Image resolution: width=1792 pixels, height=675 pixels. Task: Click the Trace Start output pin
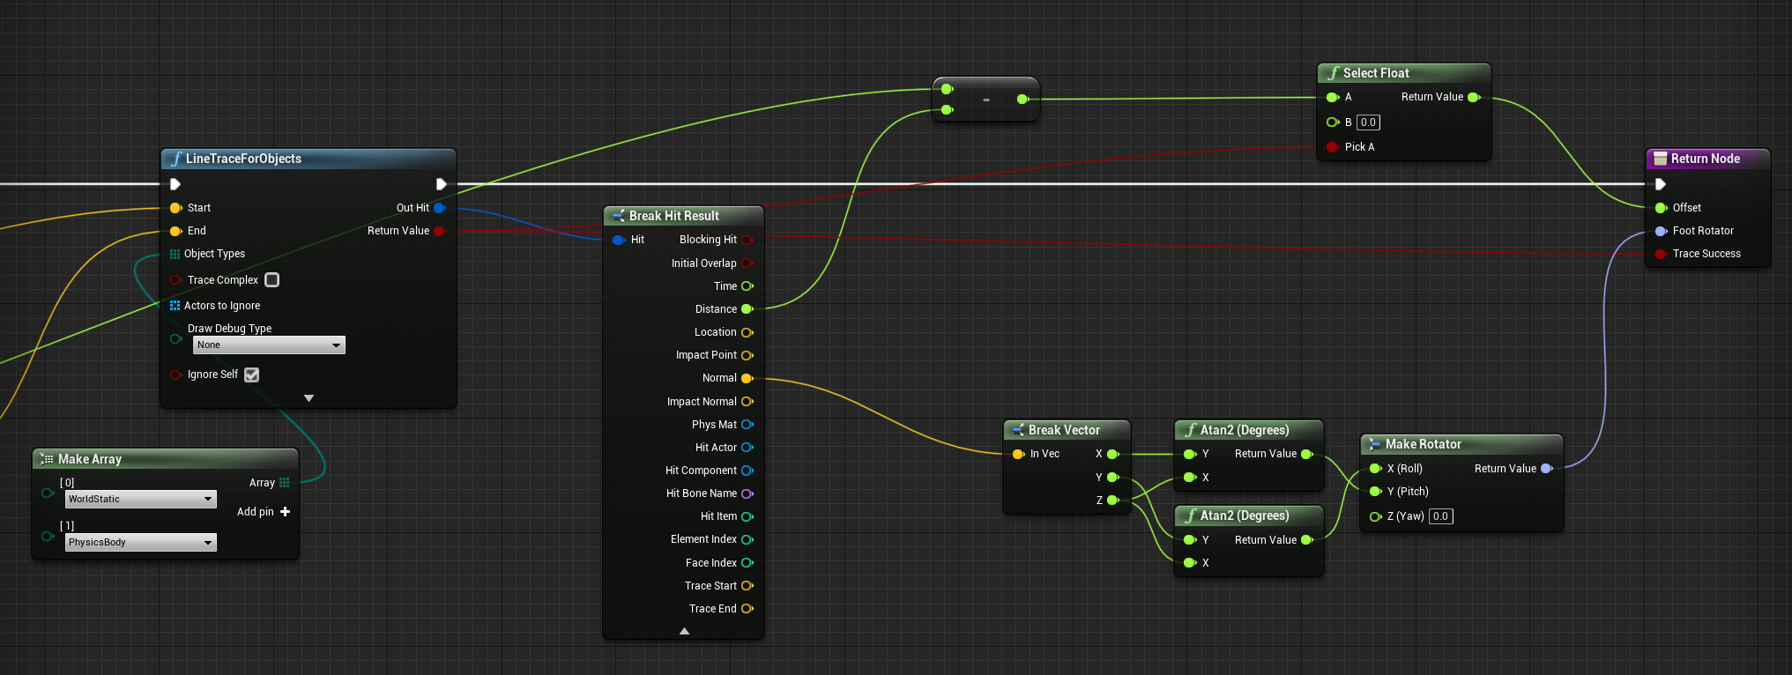[747, 586]
